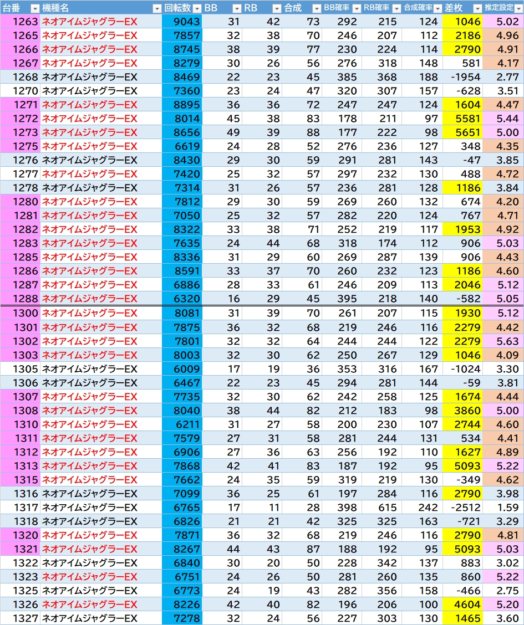Open the BB確率 column filter dropdown

(x=357, y=8)
